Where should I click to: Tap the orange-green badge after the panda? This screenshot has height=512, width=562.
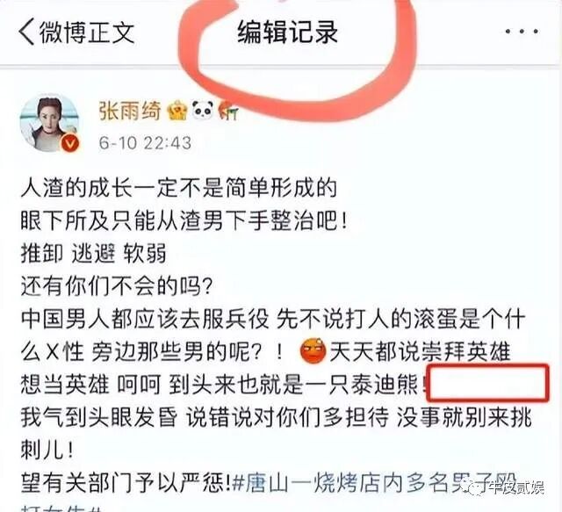point(228,110)
